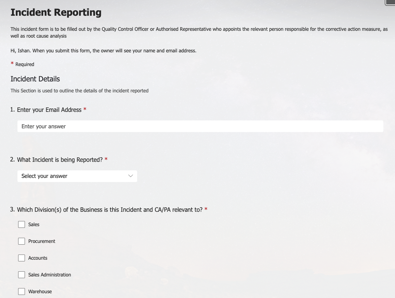Click the 'Warehouse' option label text

(40, 291)
